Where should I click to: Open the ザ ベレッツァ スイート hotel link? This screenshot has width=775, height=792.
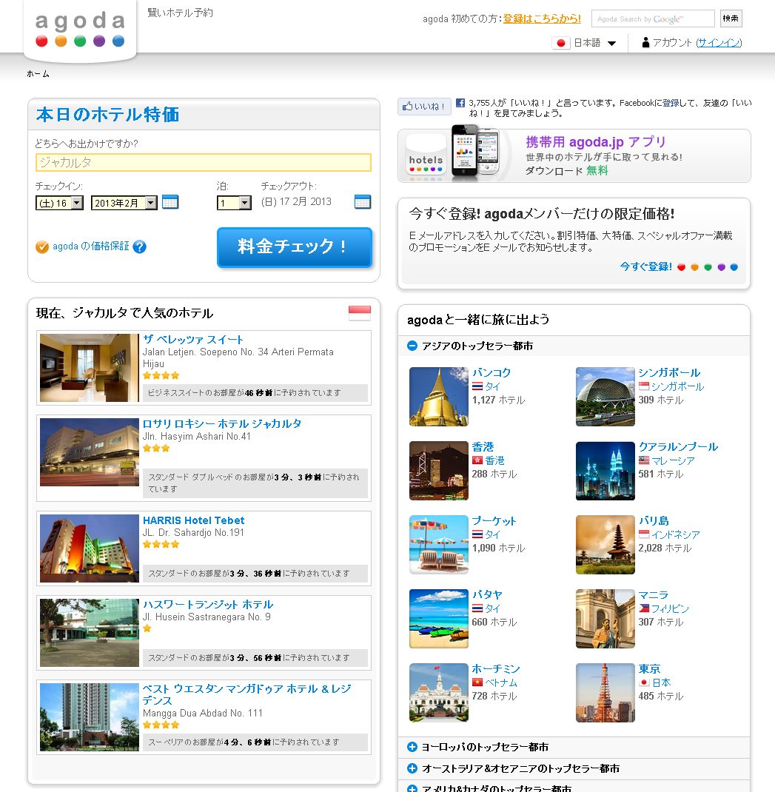coord(193,340)
